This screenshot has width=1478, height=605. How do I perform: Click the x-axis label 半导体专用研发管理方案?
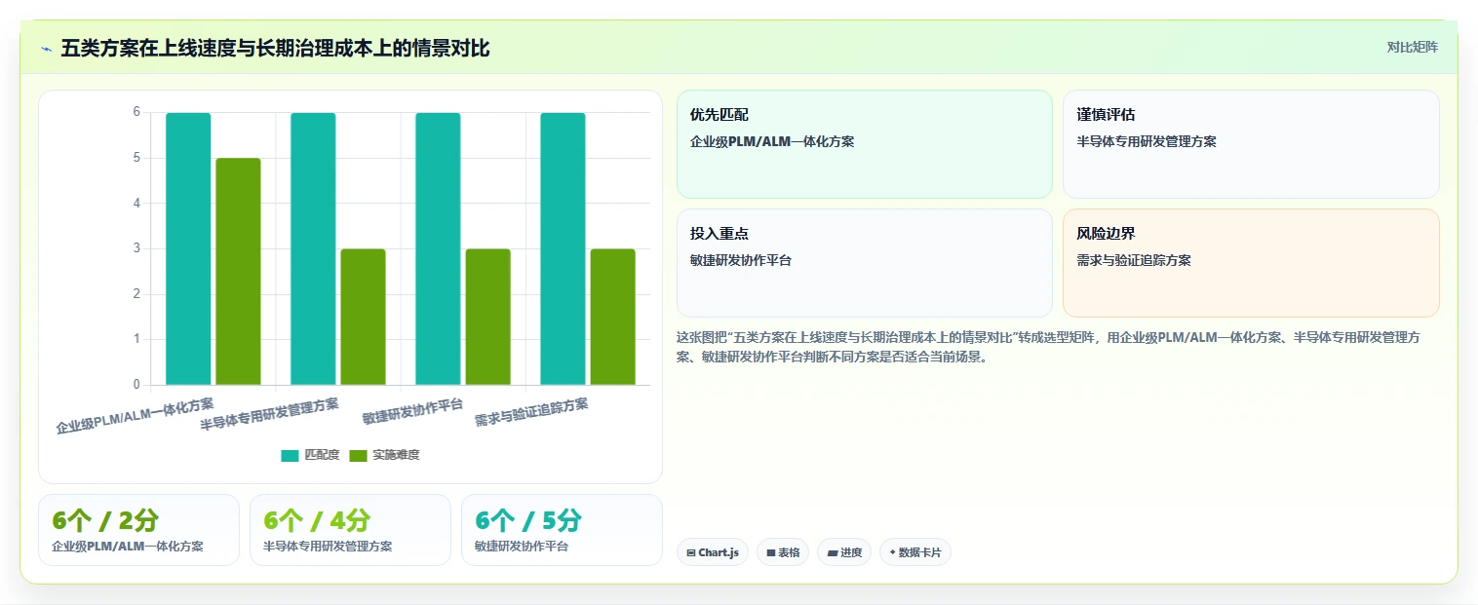click(x=270, y=414)
